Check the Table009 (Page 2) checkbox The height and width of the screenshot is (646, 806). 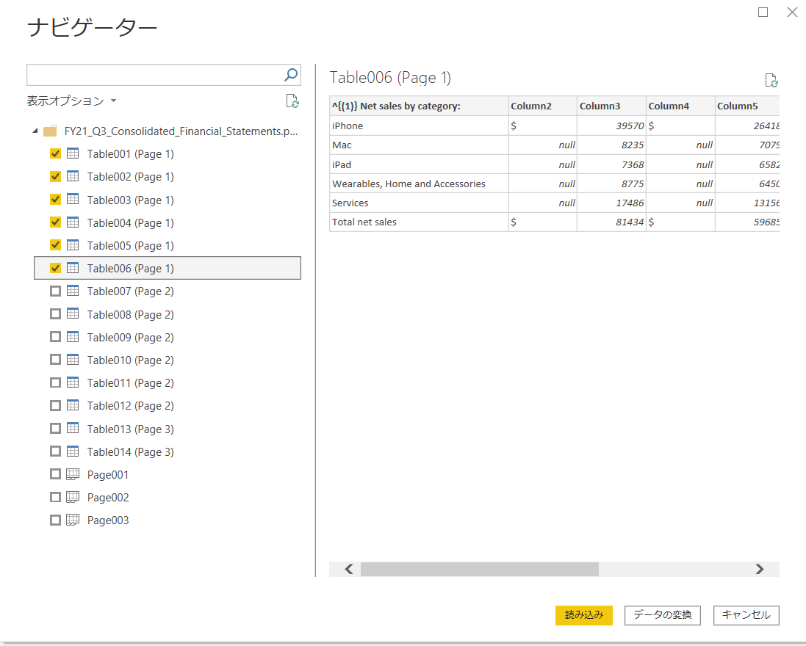(56, 337)
